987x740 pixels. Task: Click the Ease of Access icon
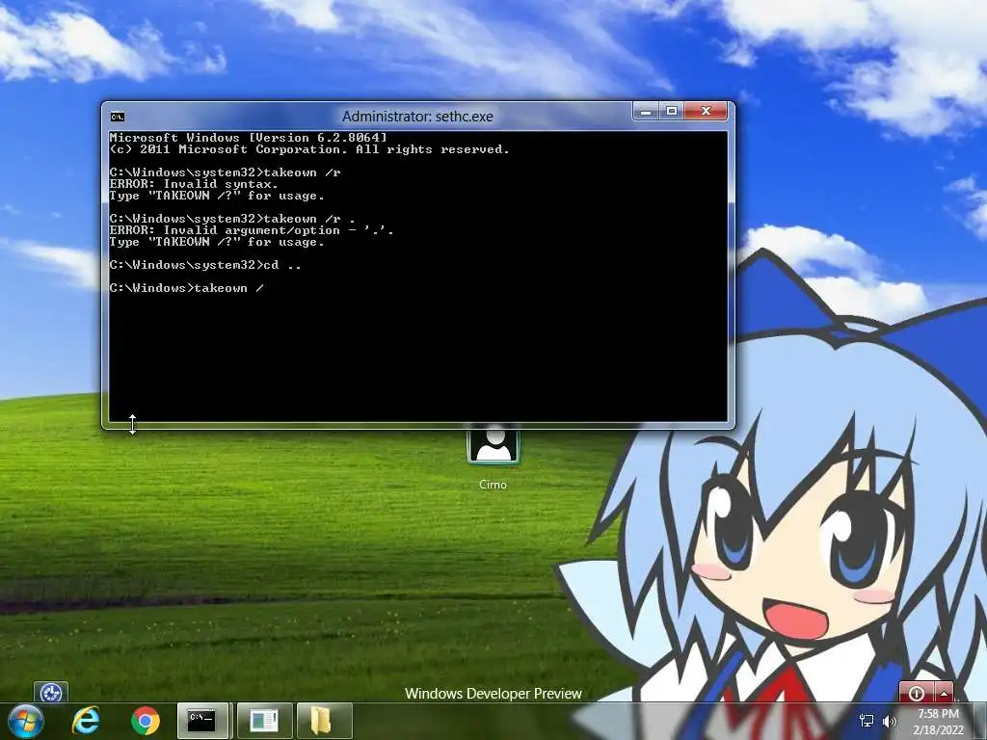pyautogui.click(x=51, y=693)
